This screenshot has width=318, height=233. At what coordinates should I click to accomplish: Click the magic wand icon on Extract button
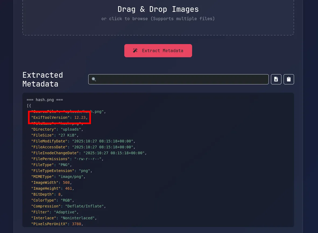point(135,51)
